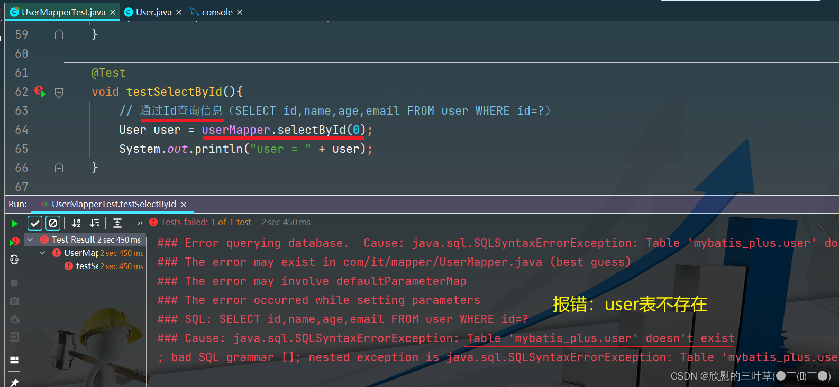Toggle show passed tests checkmark
Viewport: 839px width, 387px height.
pos(35,223)
